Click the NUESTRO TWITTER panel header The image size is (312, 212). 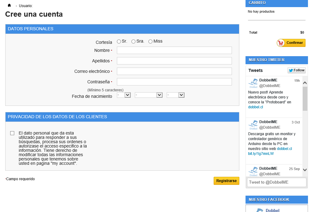(x=276, y=60)
